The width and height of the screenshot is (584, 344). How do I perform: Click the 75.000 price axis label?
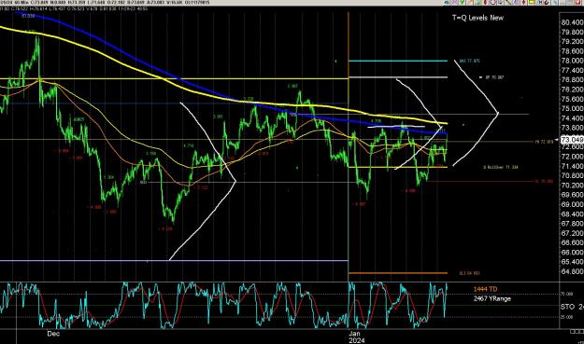click(x=572, y=108)
